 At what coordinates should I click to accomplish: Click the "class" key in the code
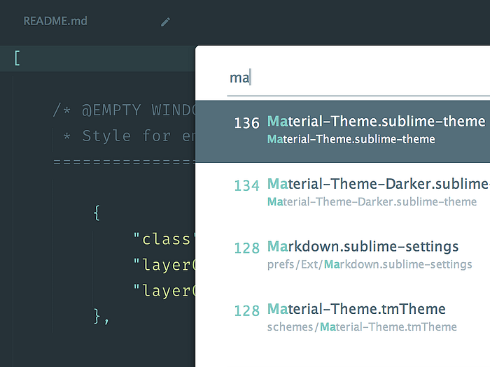pyautogui.click(x=164, y=239)
